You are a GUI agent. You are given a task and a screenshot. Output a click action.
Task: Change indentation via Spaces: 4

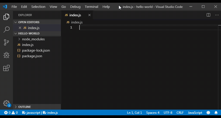click(153, 113)
